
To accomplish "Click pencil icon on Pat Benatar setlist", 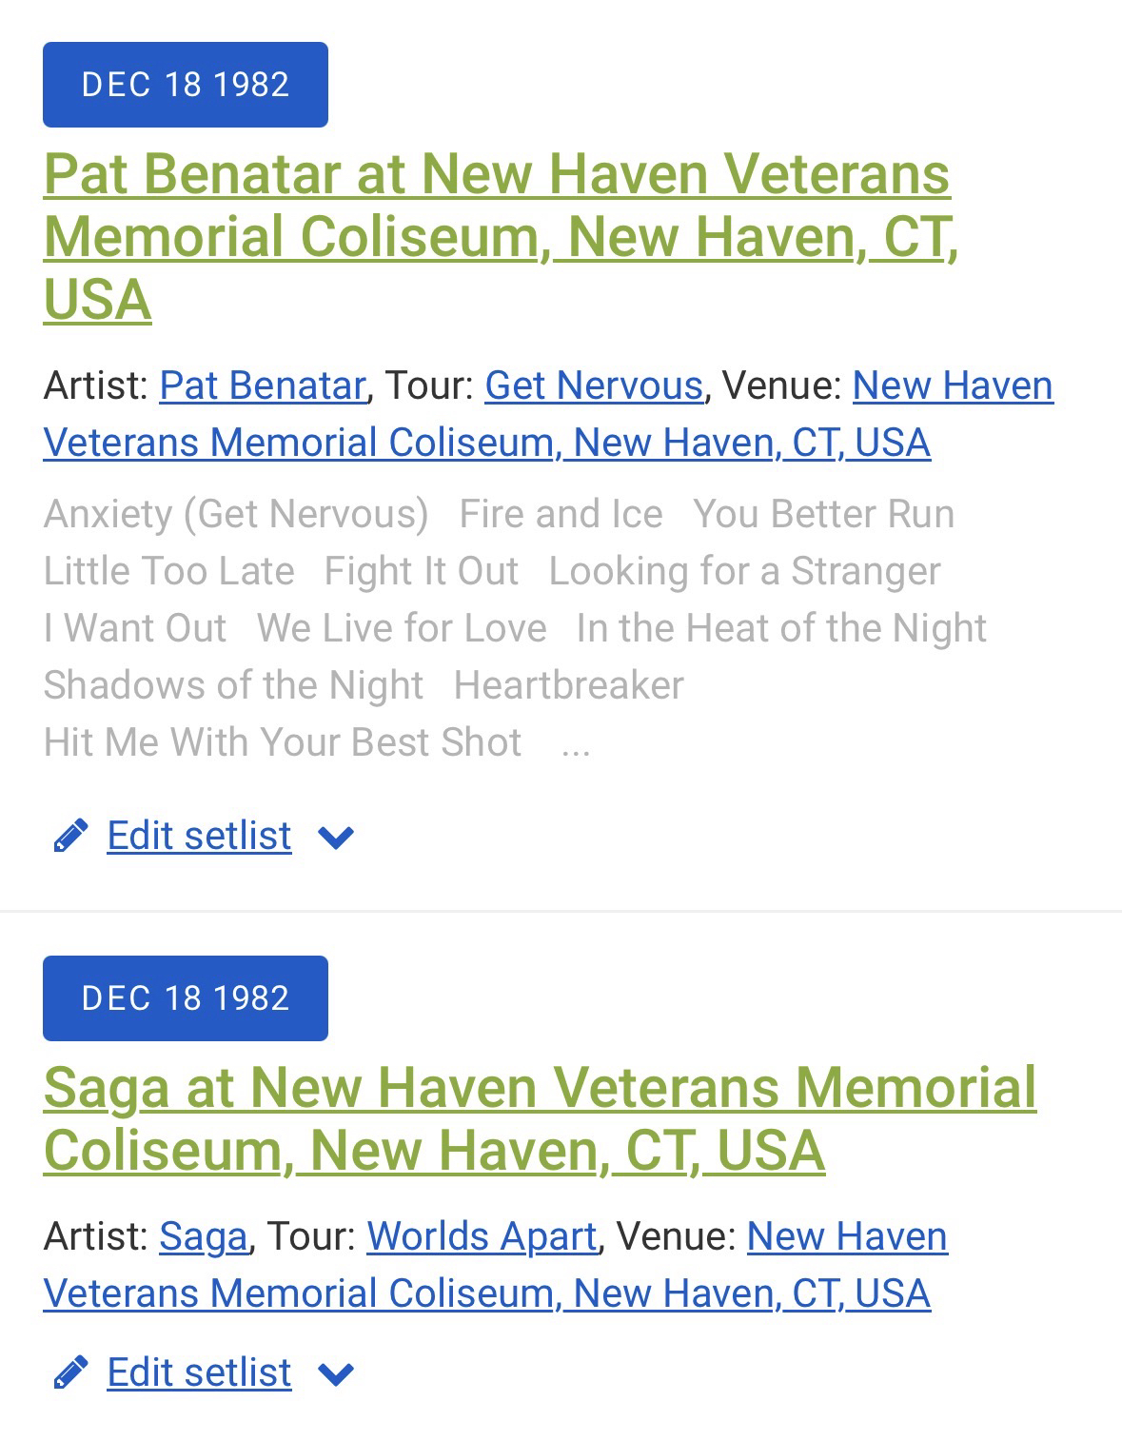I will (x=70, y=836).
